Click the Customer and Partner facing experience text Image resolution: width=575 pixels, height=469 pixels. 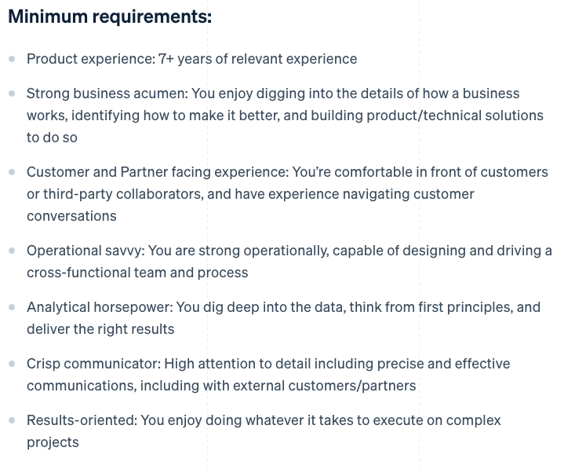pyautogui.click(x=158, y=172)
